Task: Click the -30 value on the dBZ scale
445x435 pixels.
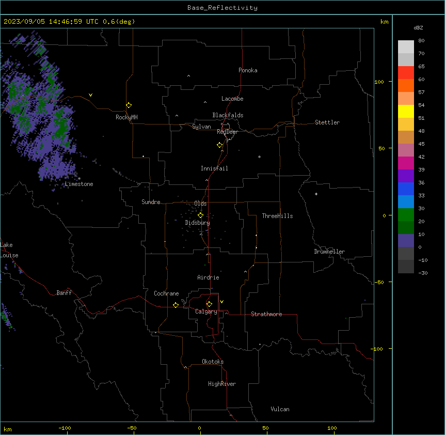Action: tap(423, 273)
